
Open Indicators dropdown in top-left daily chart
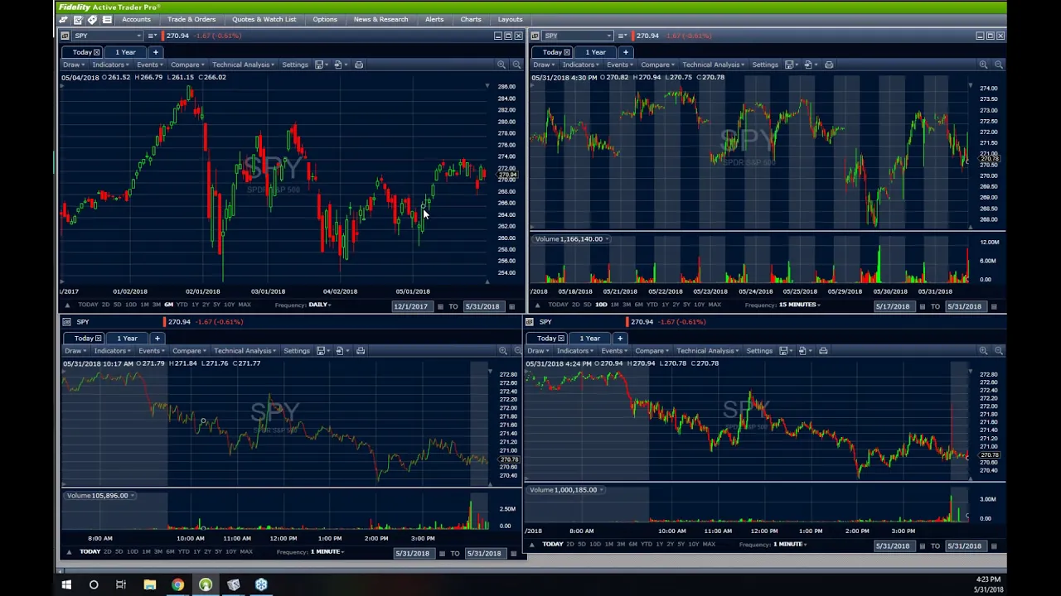(x=109, y=65)
